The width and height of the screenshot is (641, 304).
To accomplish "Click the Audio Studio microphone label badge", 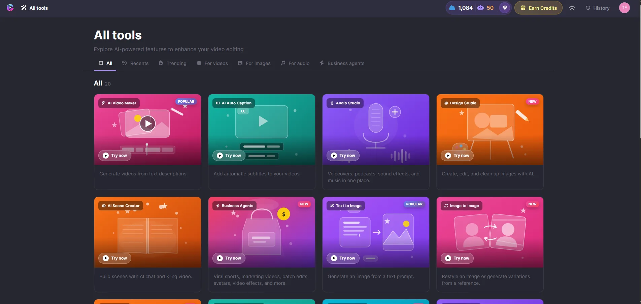I will click(x=345, y=103).
